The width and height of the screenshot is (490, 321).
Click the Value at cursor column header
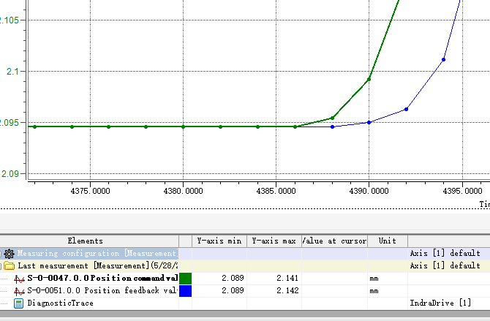tap(334, 241)
